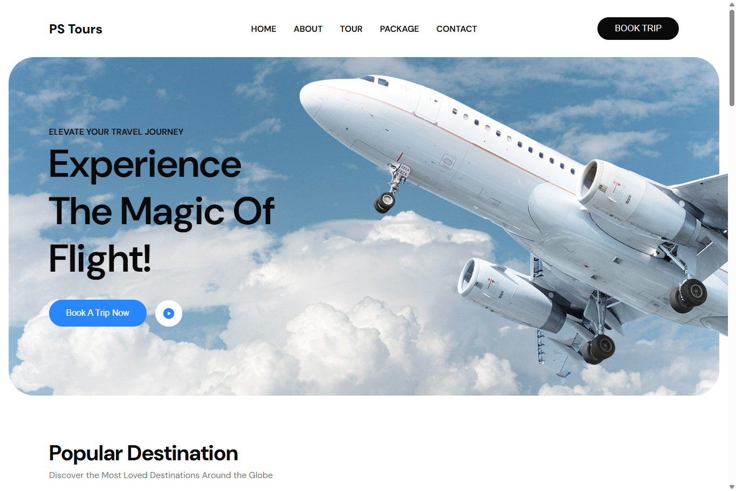736x491 pixels.
Task: Click the airplane's nose landing gear
Action: (x=391, y=189)
